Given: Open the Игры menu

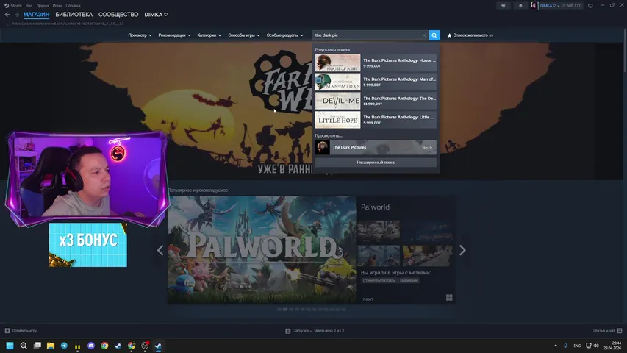Looking at the screenshot, I should [x=57, y=6].
